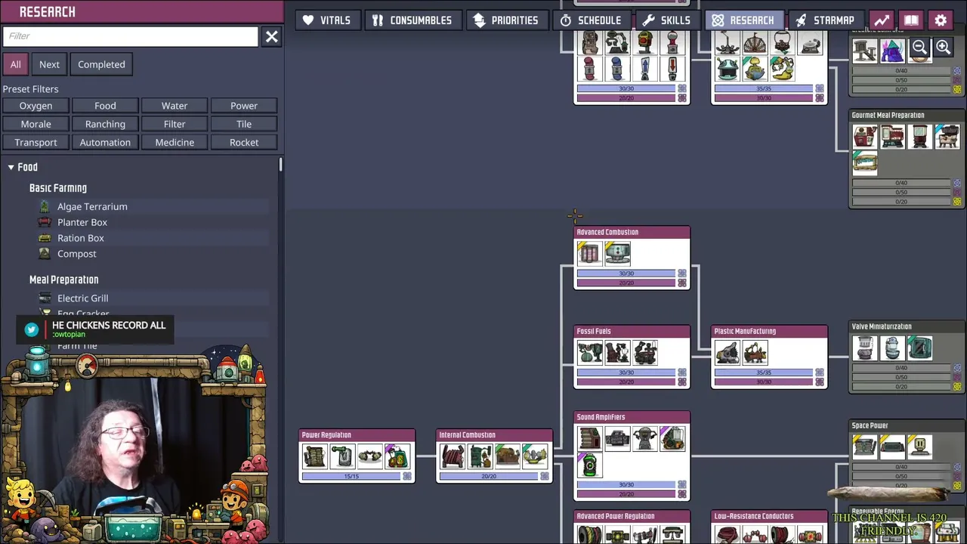Screen dimensions: 967x544
Task: Zoom out the research tree
Action: 919,48
